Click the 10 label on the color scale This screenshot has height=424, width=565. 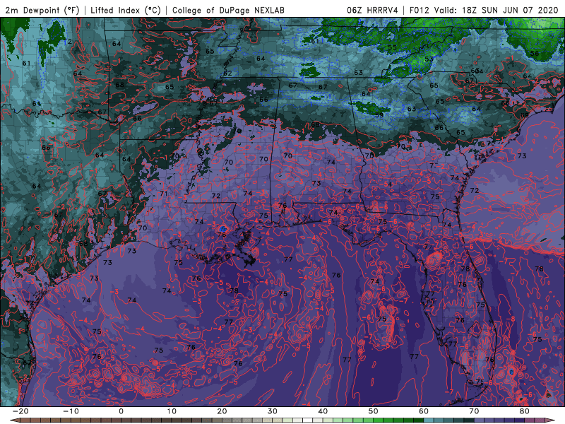point(172,411)
